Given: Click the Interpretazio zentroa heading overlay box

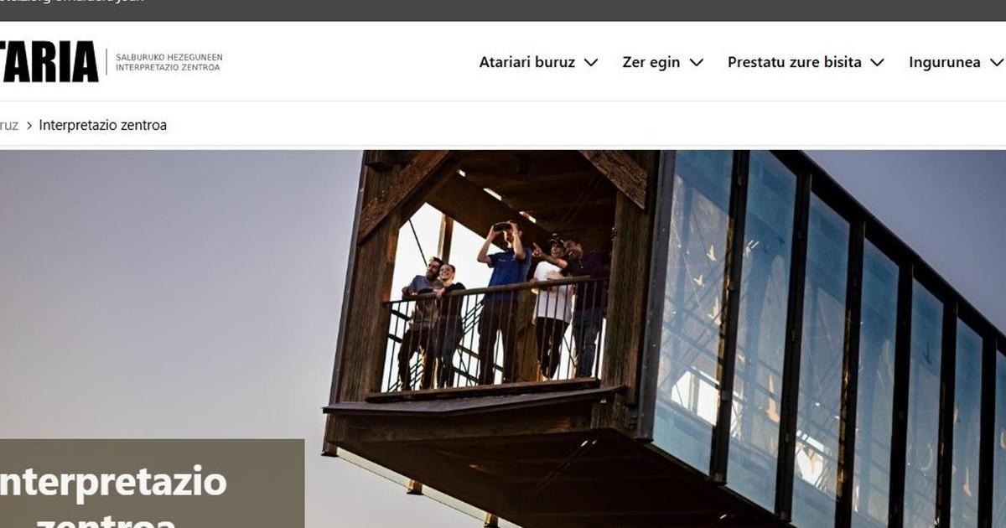Looking at the screenshot, I should (152, 484).
